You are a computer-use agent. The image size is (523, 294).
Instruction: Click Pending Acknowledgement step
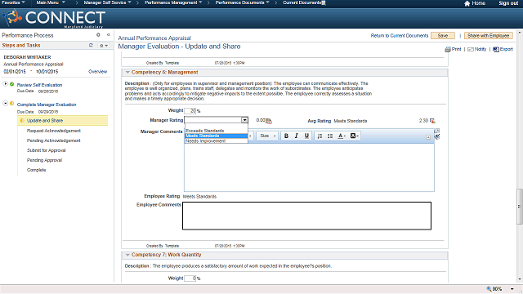(x=54, y=140)
